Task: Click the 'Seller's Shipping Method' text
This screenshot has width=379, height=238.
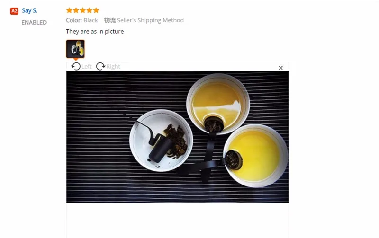Action: click(x=150, y=20)
